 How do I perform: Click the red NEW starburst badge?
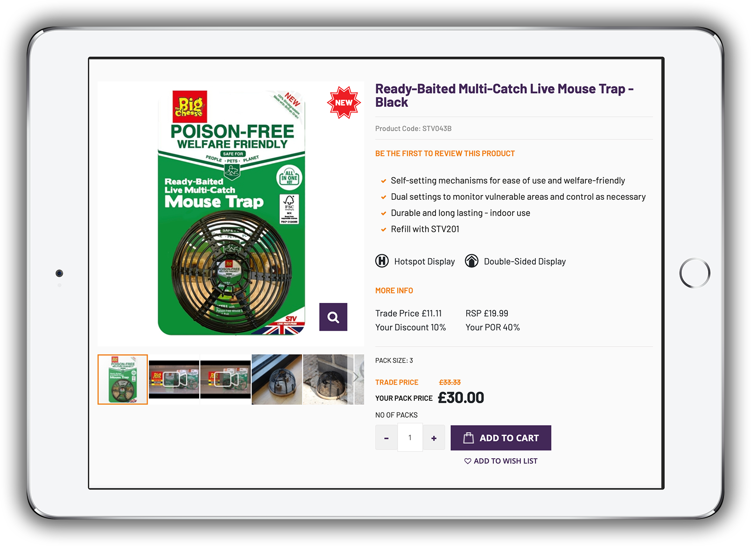coord(344,102)
